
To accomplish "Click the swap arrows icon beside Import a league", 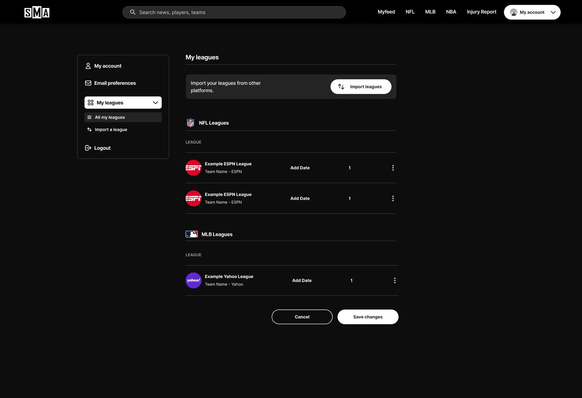I will pos(89,129).
